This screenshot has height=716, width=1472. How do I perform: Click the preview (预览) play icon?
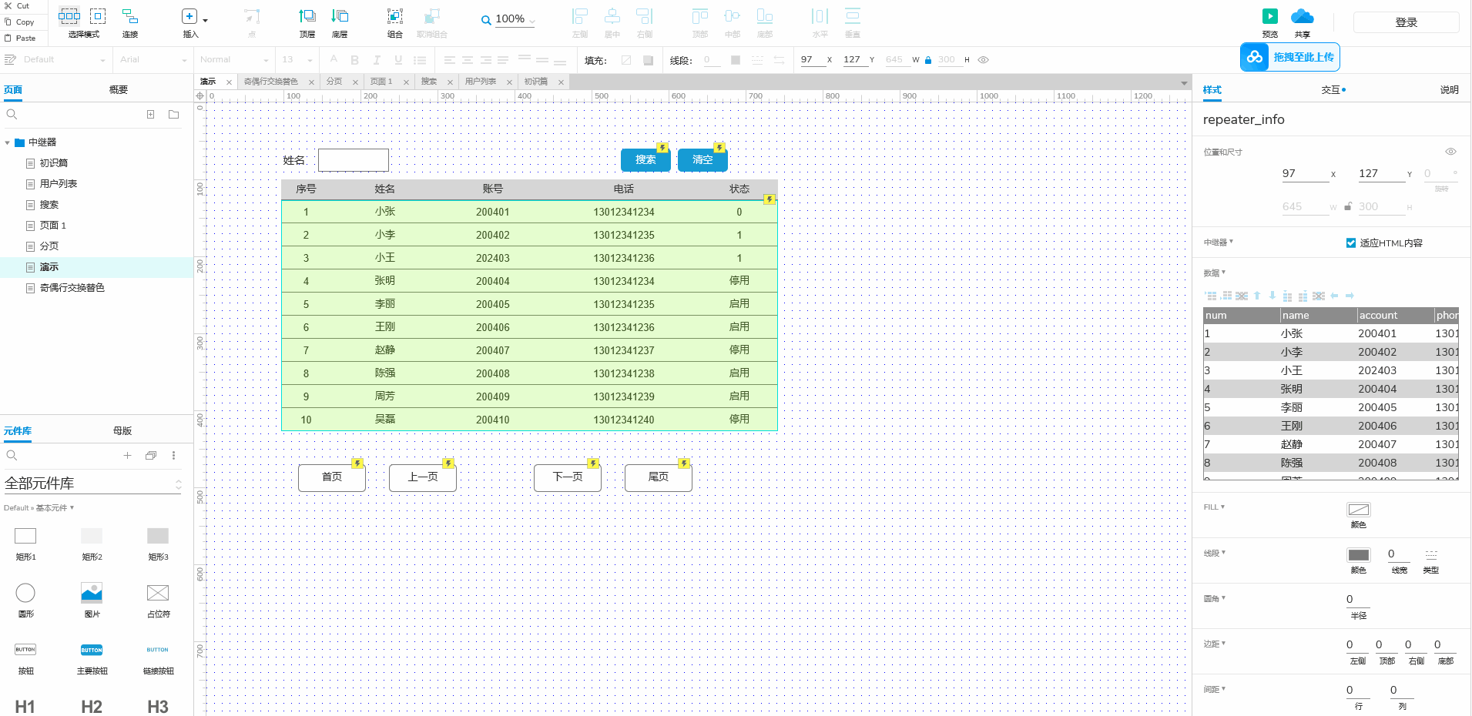pos(1270,16)
